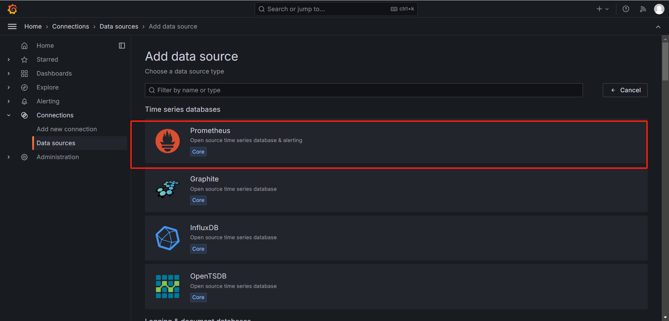This screenshot has height=321, width=669.
Task: Dock or undock the sidebar menu
Action: [122, 46]
